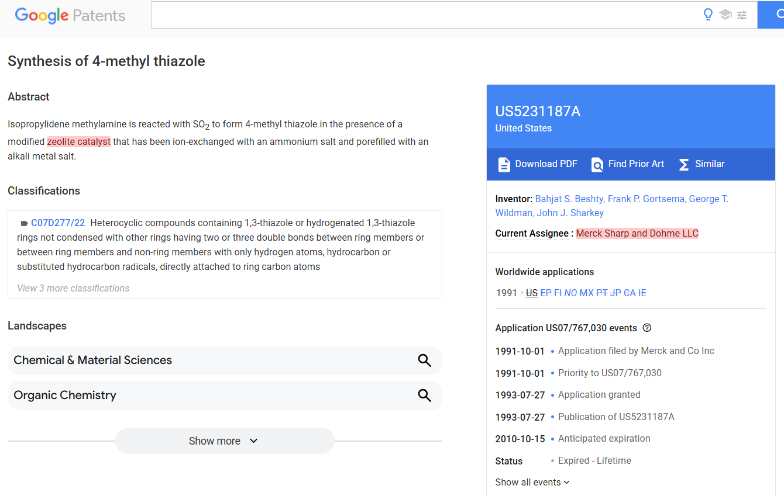The height and width of the screenshot is (496, 784).
Task: Click the title Synthesis of 4-methyl thiazole
Action: click(x=106, y=61)
